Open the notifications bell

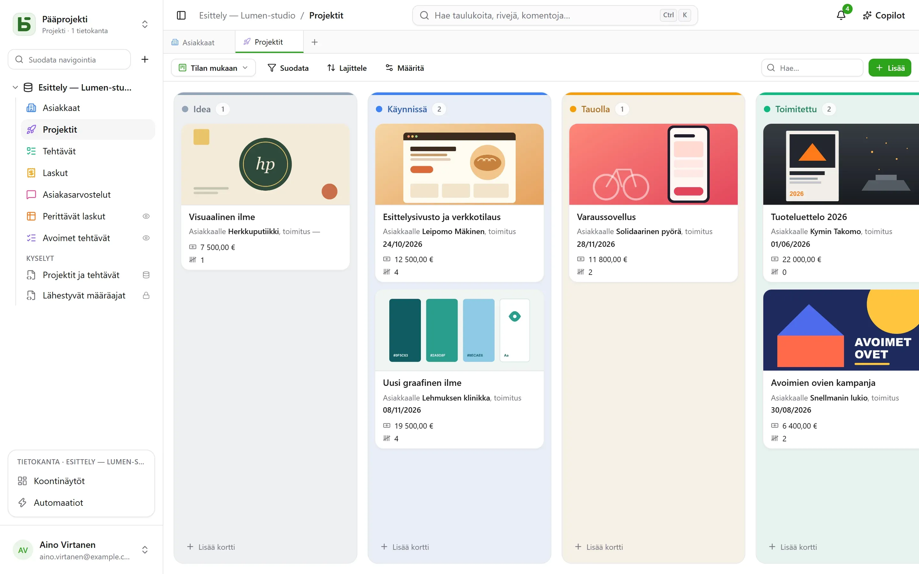click(x=841, y=15)
